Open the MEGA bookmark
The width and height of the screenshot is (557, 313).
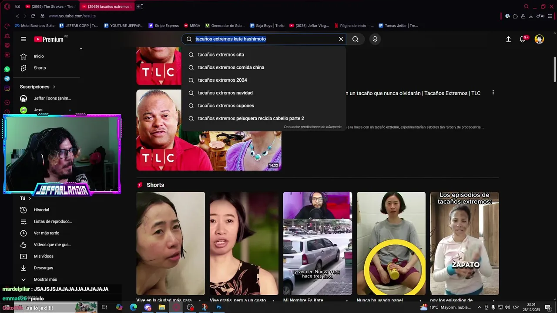pos(192,26)
